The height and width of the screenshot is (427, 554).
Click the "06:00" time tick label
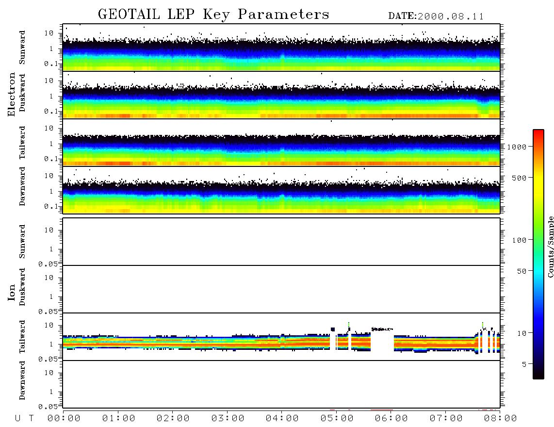tap(391, 418)
